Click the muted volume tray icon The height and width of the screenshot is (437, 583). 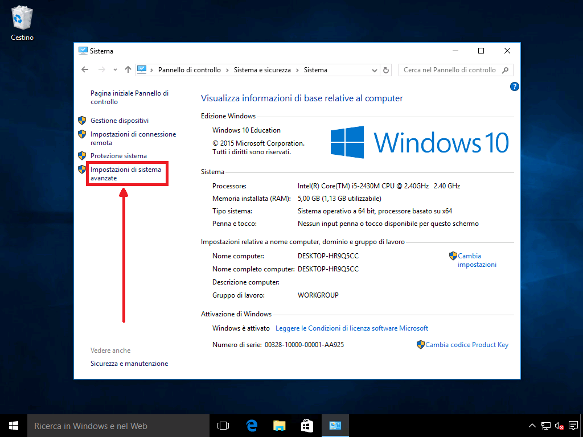[559, 426]
